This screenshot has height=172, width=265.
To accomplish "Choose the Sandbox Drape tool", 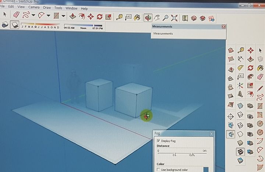I will [231, 87].
